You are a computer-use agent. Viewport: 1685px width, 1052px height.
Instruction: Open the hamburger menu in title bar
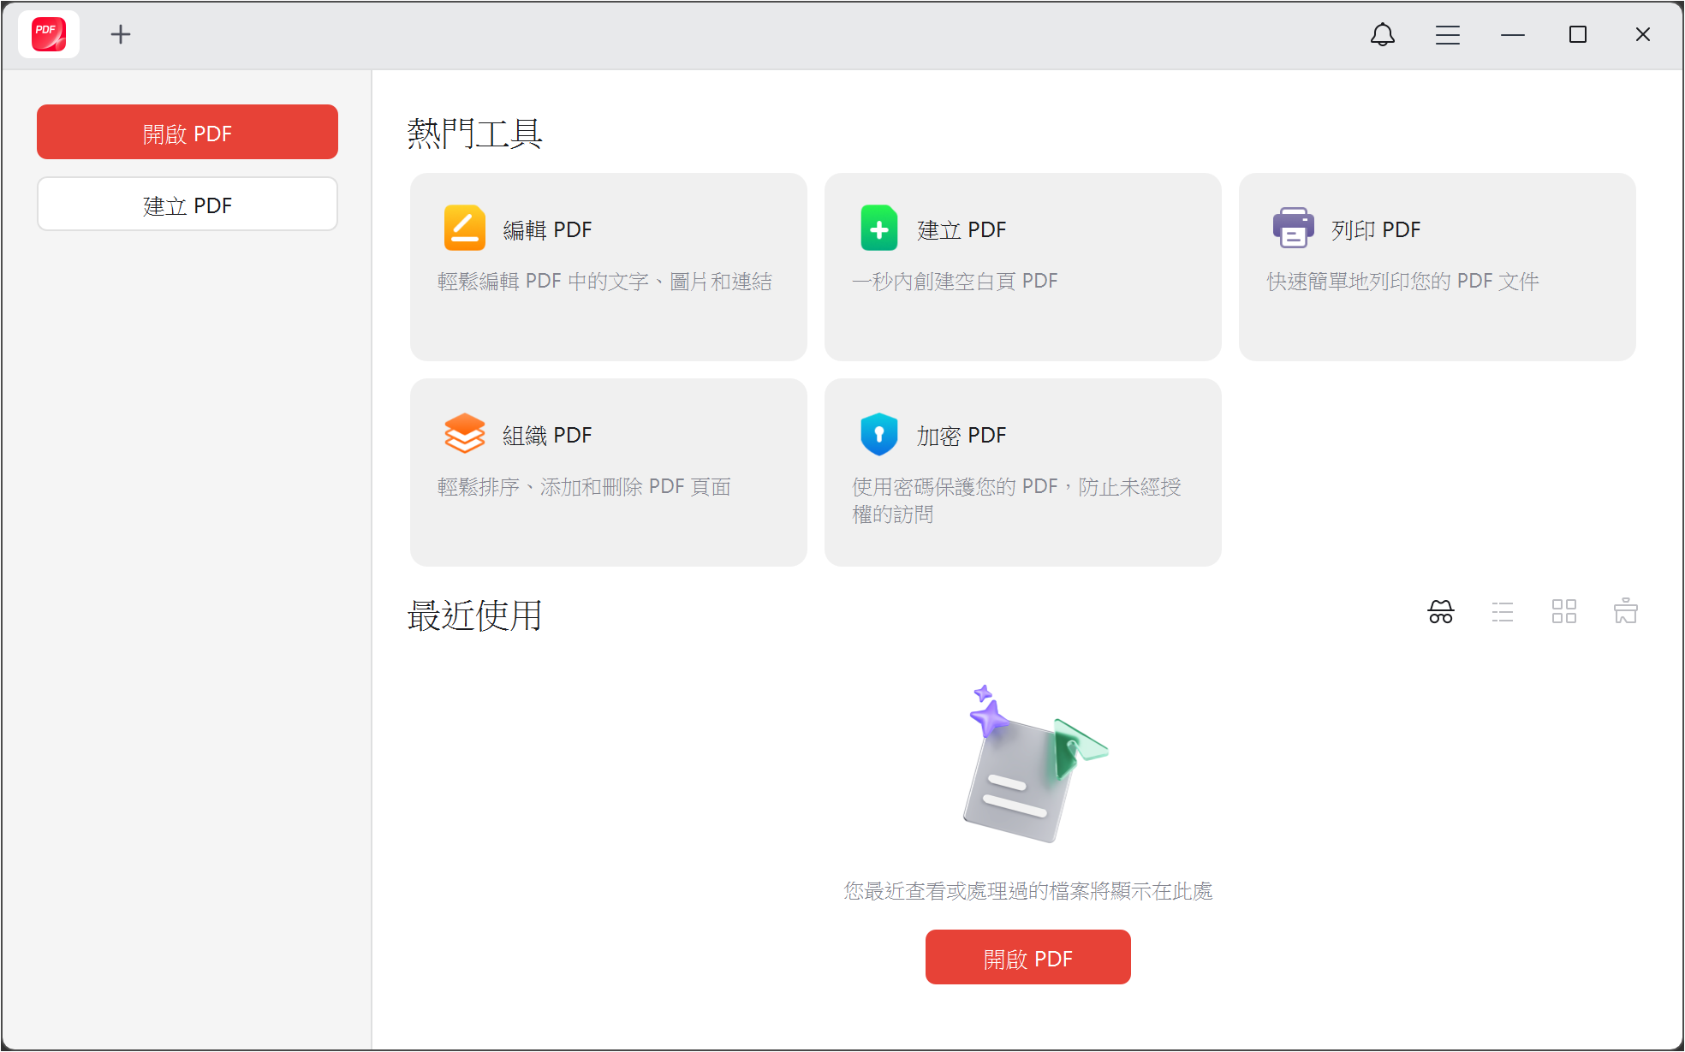click(x=1447, y=34)
